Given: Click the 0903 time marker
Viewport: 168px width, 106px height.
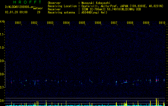Looking at the screenshot, I should [50, 23].
